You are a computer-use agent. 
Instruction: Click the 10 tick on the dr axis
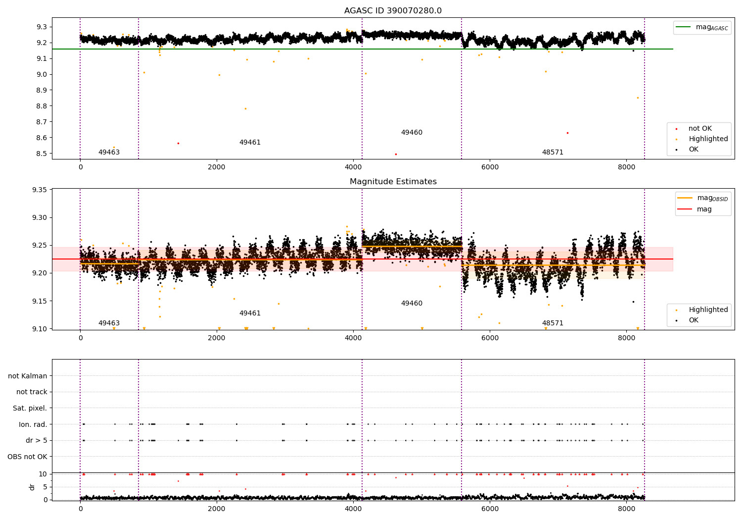coord(43,474)
